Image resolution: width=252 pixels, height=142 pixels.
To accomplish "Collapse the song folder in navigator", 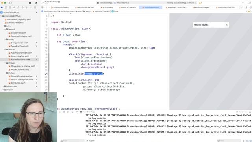I will (5, 39).
